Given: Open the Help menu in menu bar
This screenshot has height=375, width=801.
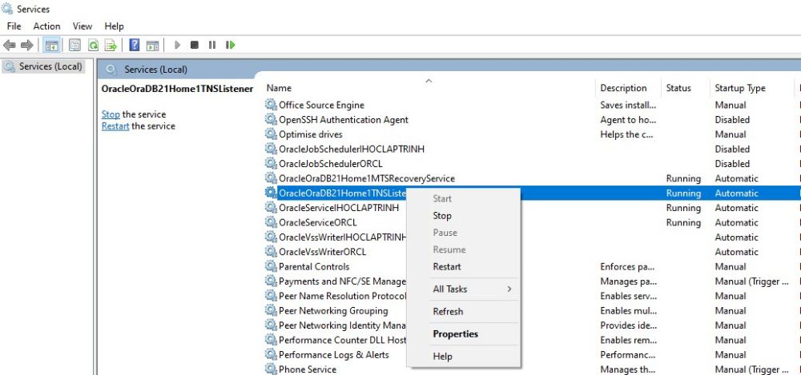Looking at the screenshot, I should (114, 26).
